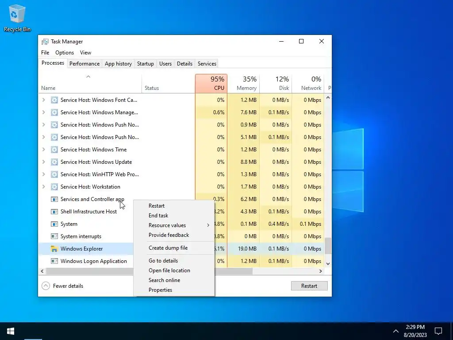Click the Task Manager title bar icon
The width and height of the screenshot is (453, 340).
point(45,42)
